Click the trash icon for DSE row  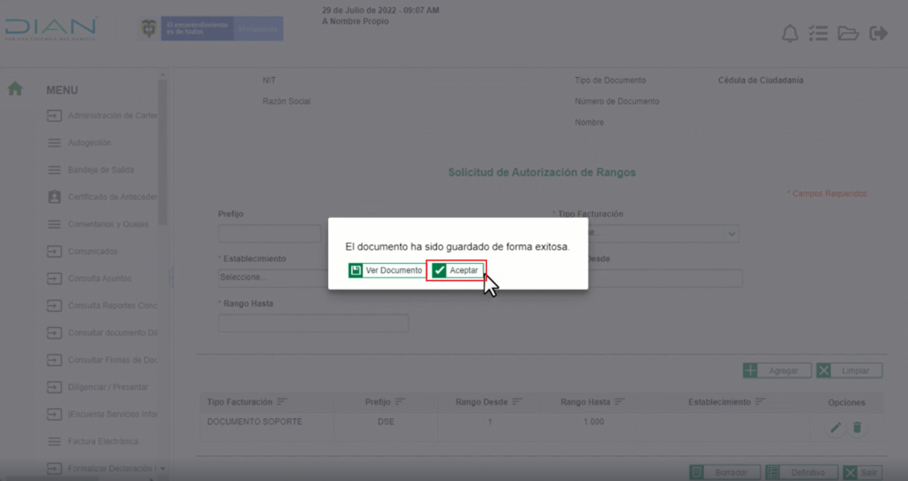[x=857, y=428]
